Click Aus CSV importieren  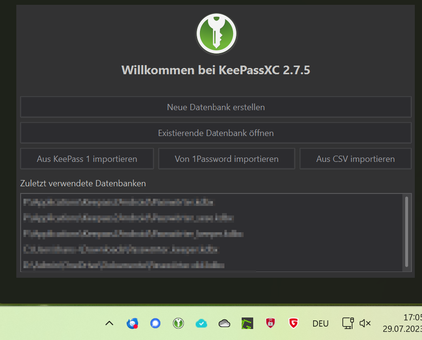click(x=355, y=159)
